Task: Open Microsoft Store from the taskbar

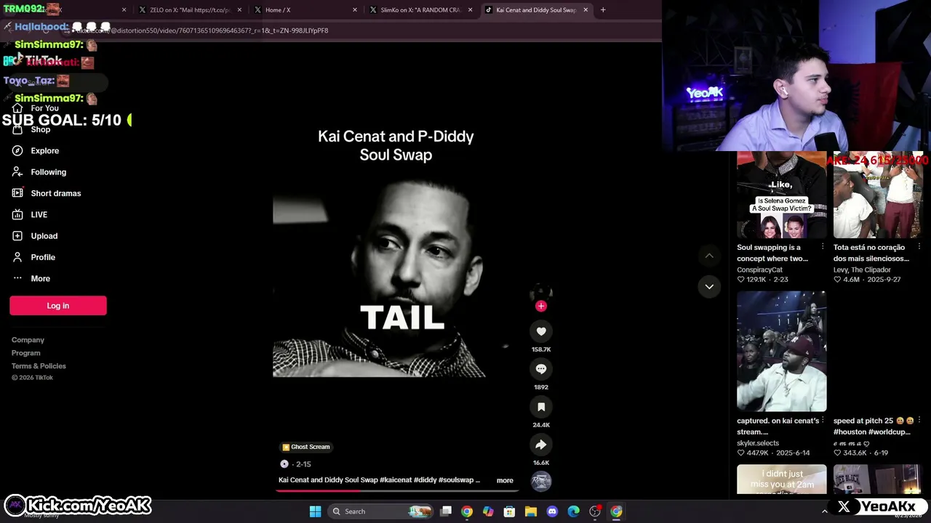Action: (x=509, y=511)
